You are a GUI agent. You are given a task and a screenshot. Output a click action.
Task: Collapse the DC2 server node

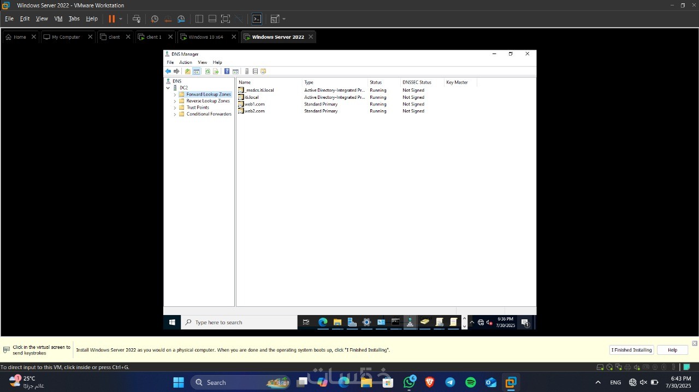point(168,88)
